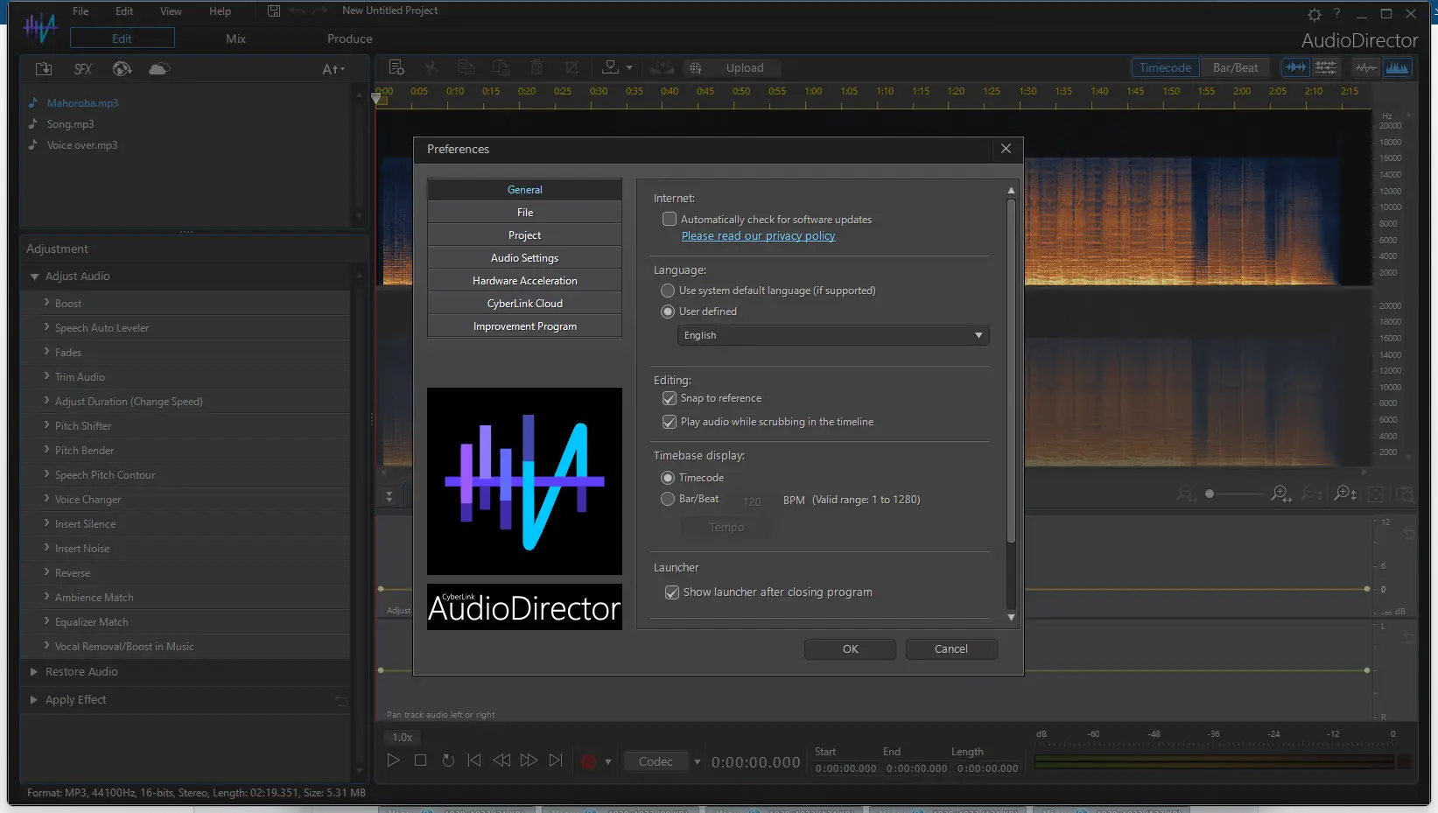Switch to the Mix room tab

click(x=235, y=39)
